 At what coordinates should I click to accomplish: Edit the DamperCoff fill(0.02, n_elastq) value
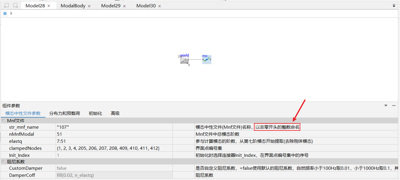(x=114, y=175)
